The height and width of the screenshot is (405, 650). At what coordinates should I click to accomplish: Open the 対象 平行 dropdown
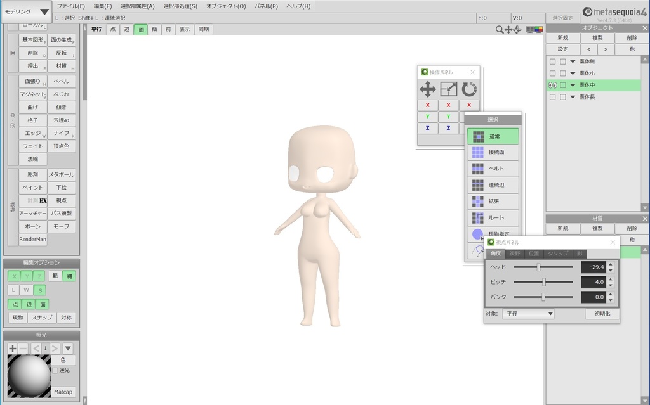point(529,314)
